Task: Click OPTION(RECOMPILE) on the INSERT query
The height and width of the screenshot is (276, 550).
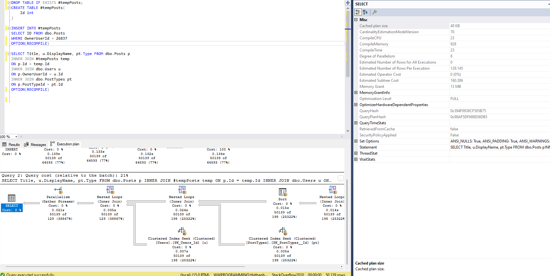Action: click(x=30, y=43)
